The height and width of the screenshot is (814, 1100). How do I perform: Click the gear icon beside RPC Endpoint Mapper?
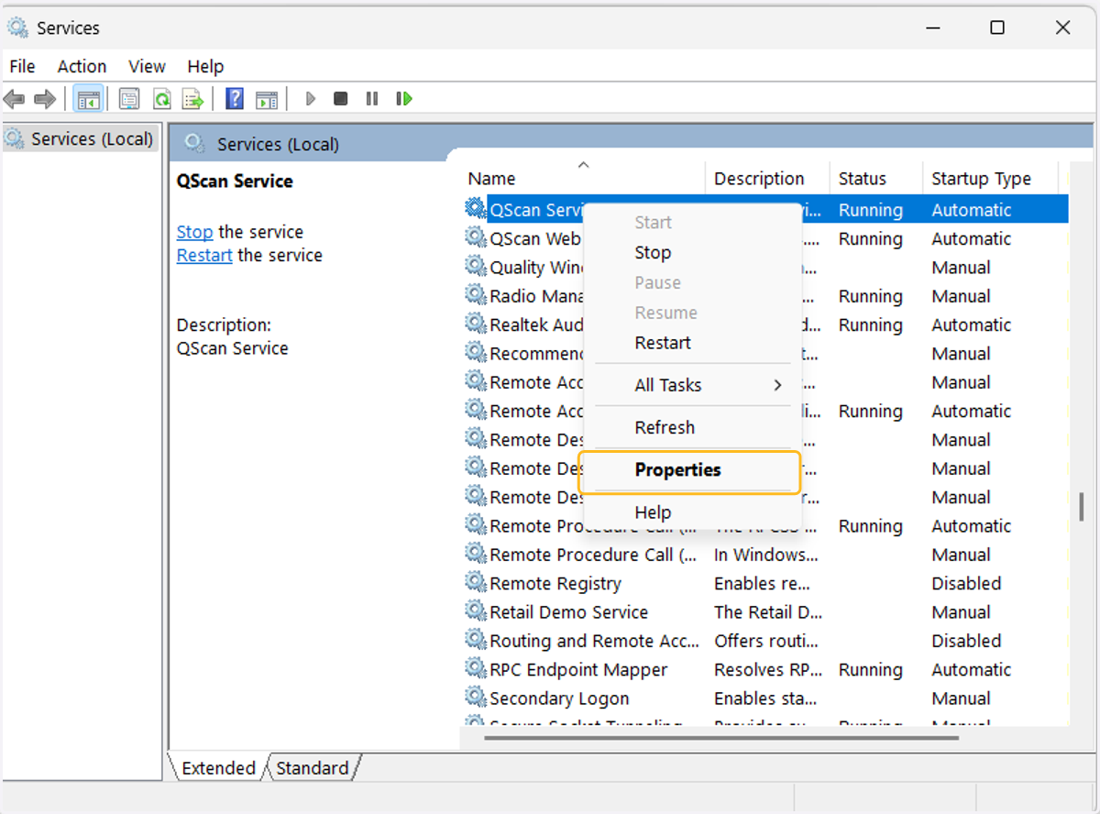pyautogui.click(x=475, y=667)
